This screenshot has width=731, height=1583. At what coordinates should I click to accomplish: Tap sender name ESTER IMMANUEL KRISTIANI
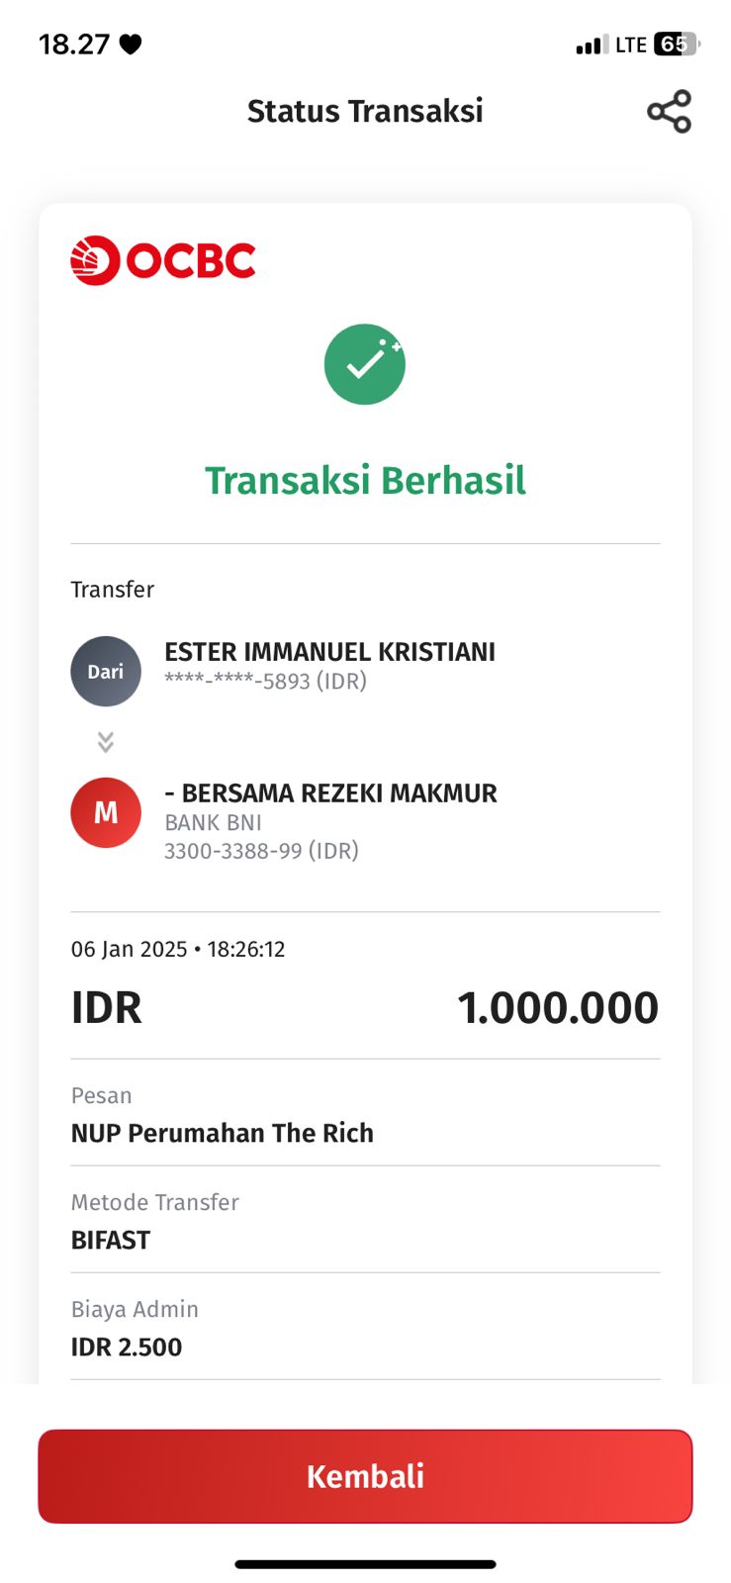(x=329, y=652)
